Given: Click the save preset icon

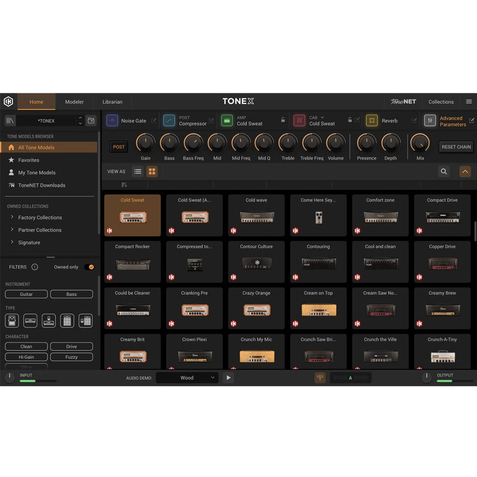Looking at the screenshot, I should (x=91, y=121).
